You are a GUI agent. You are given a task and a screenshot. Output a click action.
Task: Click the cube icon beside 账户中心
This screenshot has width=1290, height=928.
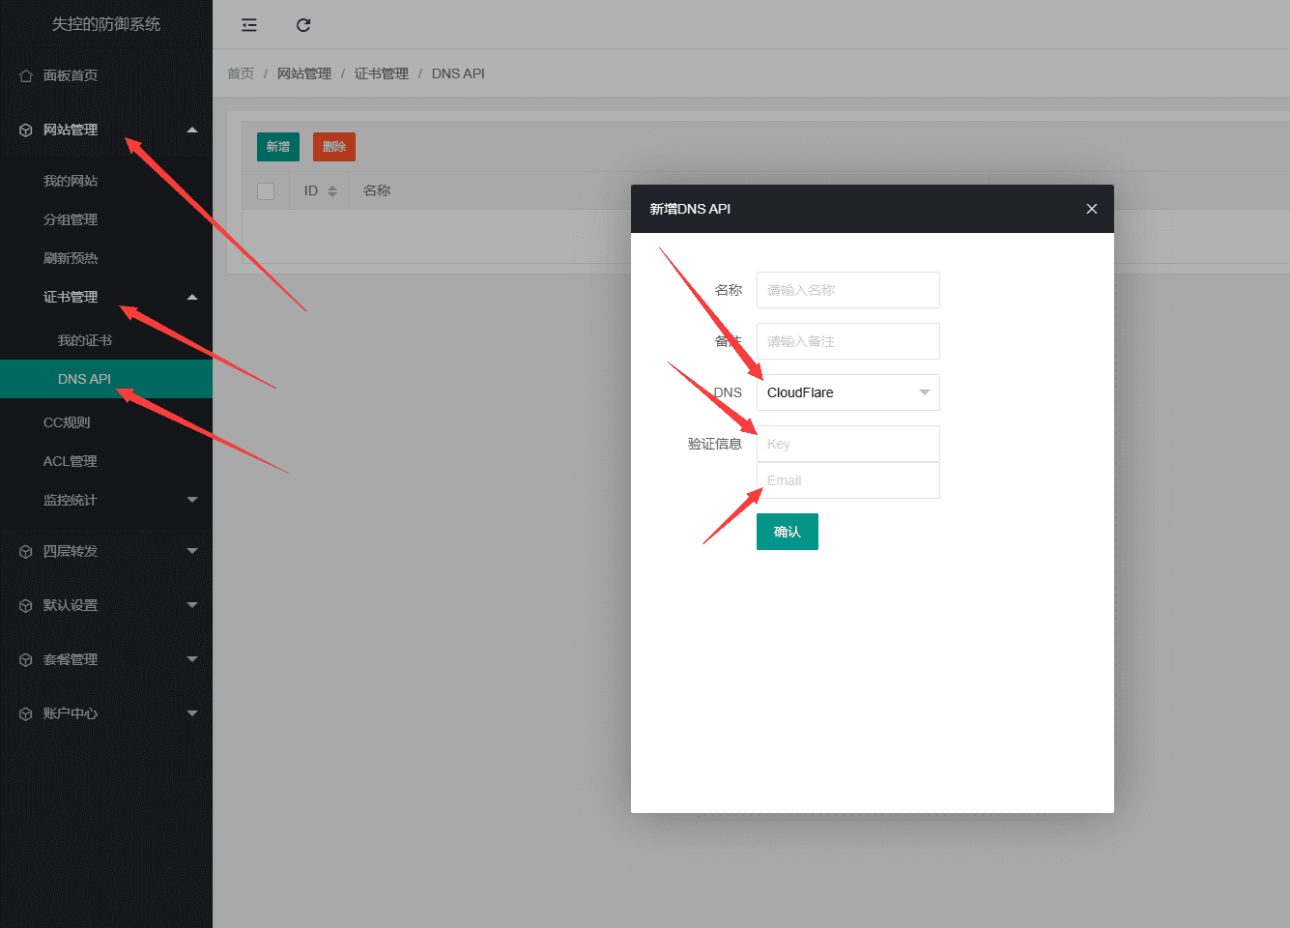coord(26,713)
